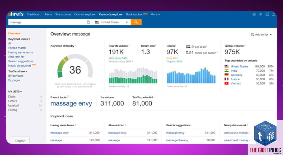This screenshot has width=283, height=155.
Task: Click the United States flag in country selector
Action: pos(97,22)
